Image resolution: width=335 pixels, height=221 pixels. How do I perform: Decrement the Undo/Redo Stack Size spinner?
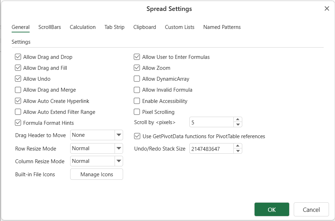(x=238, y=151)
